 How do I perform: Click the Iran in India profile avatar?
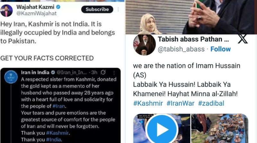(11, 77)
